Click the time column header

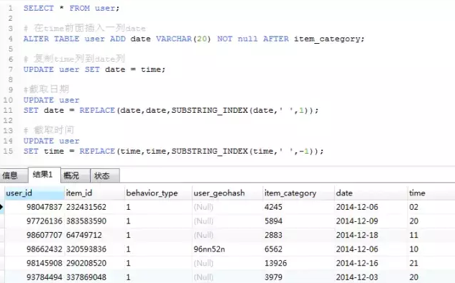pos(431,193)
